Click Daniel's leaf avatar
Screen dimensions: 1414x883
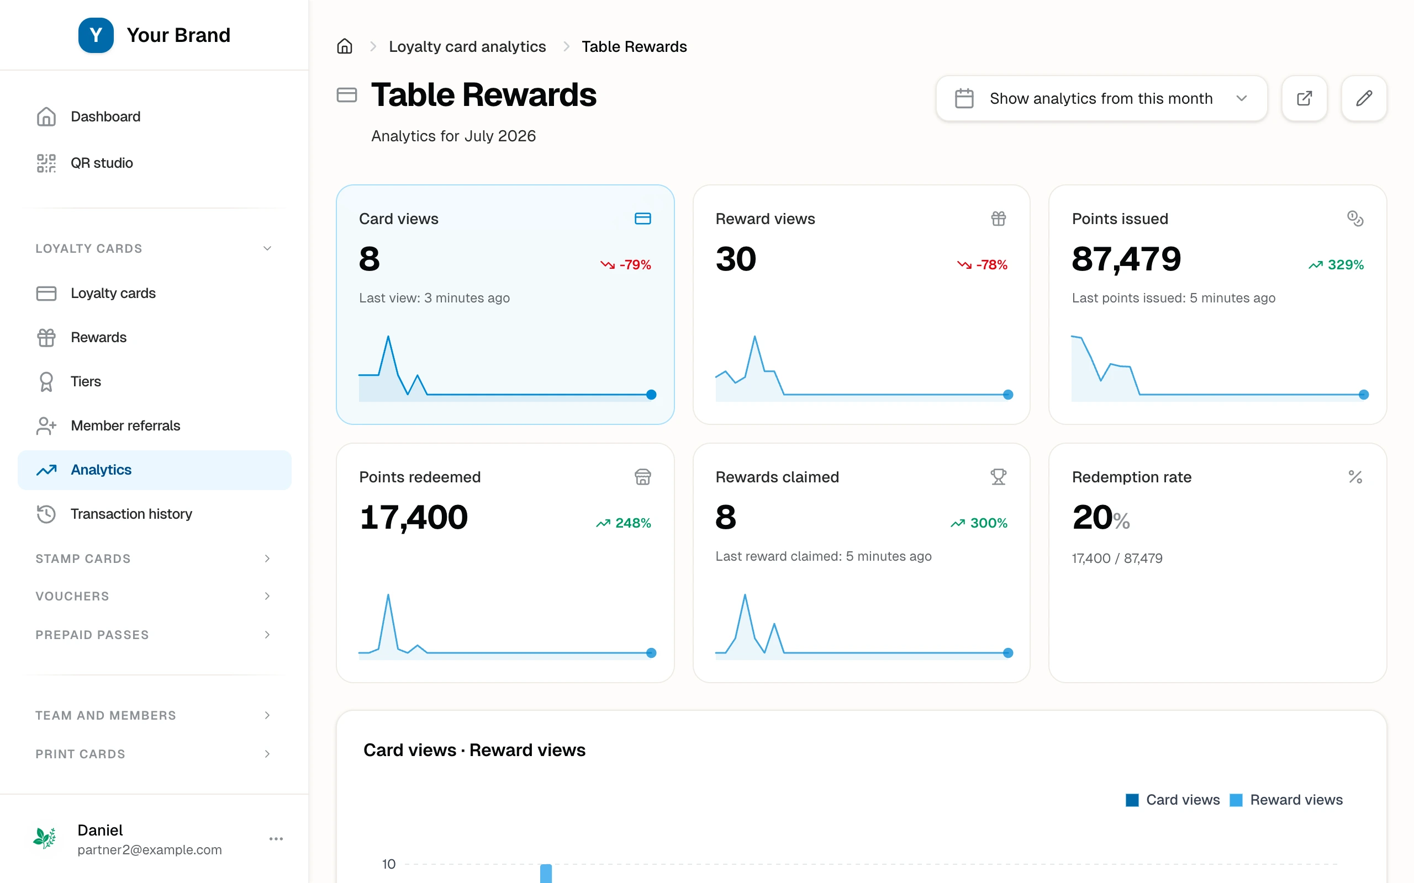click(x=45, y=839)
